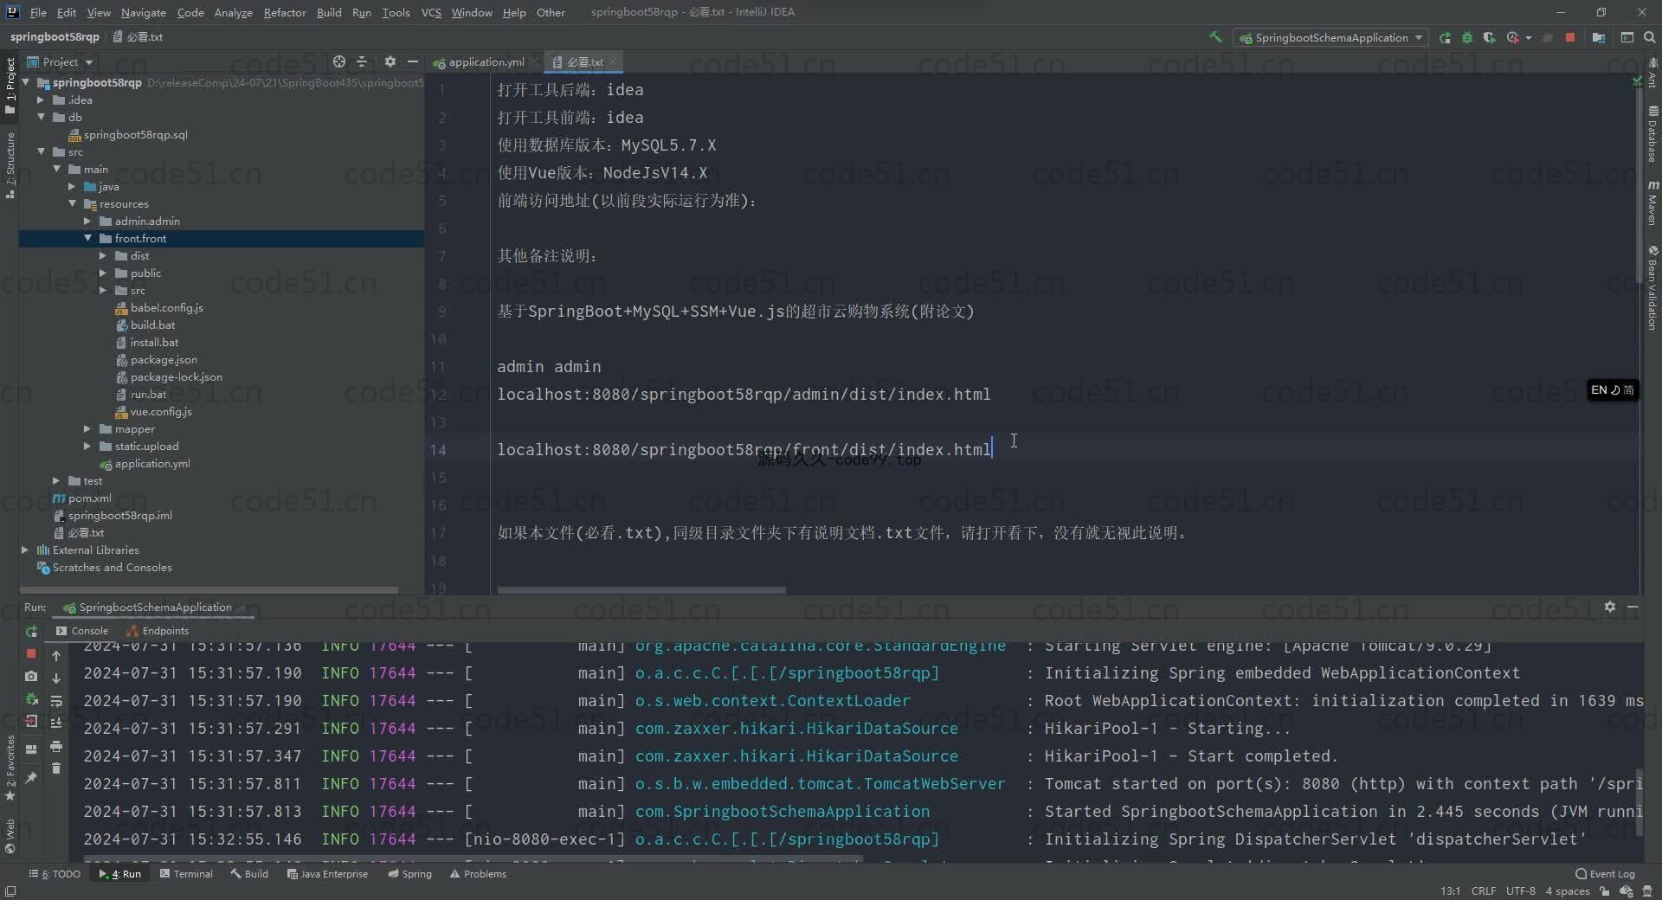Open the TODO tool window
1662x900 pixels.
point(55,874)
